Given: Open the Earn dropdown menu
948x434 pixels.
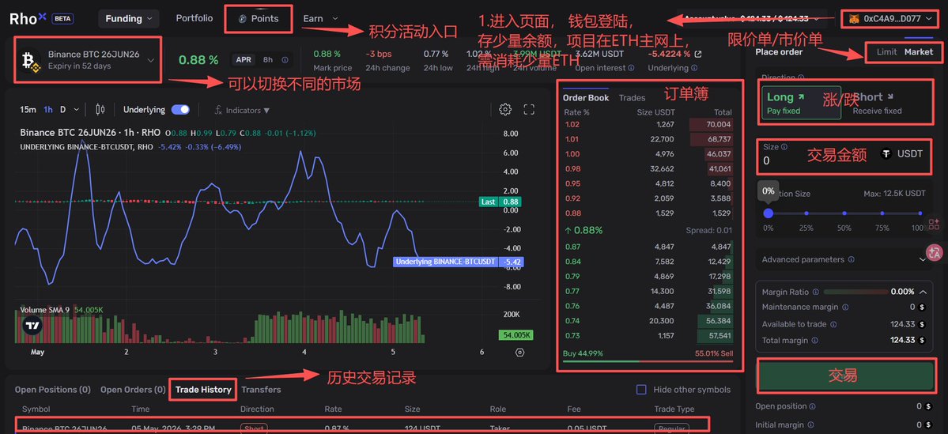Looking at the screenshot, I should (320, 19).
